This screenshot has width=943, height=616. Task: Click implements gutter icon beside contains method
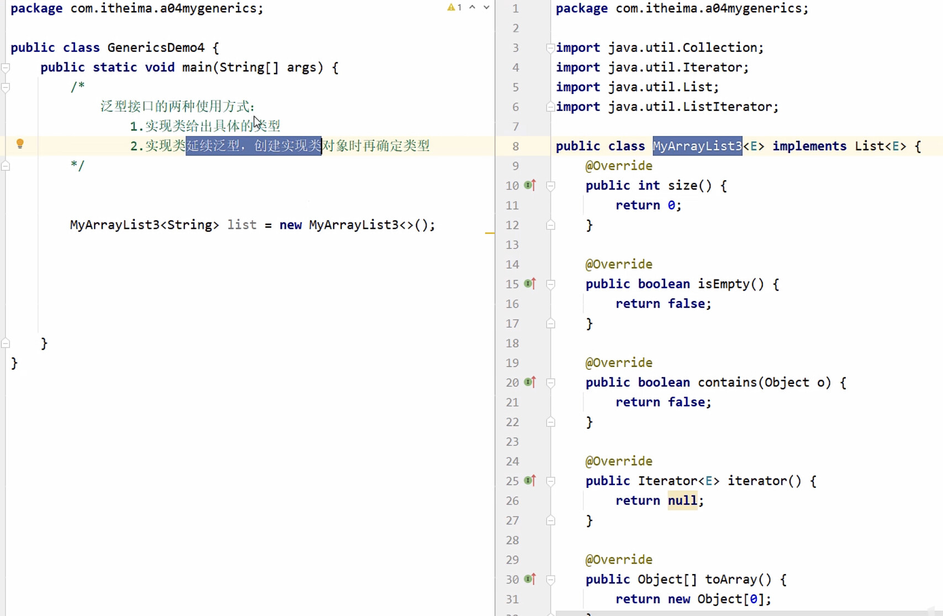click(x=530, y=382)
